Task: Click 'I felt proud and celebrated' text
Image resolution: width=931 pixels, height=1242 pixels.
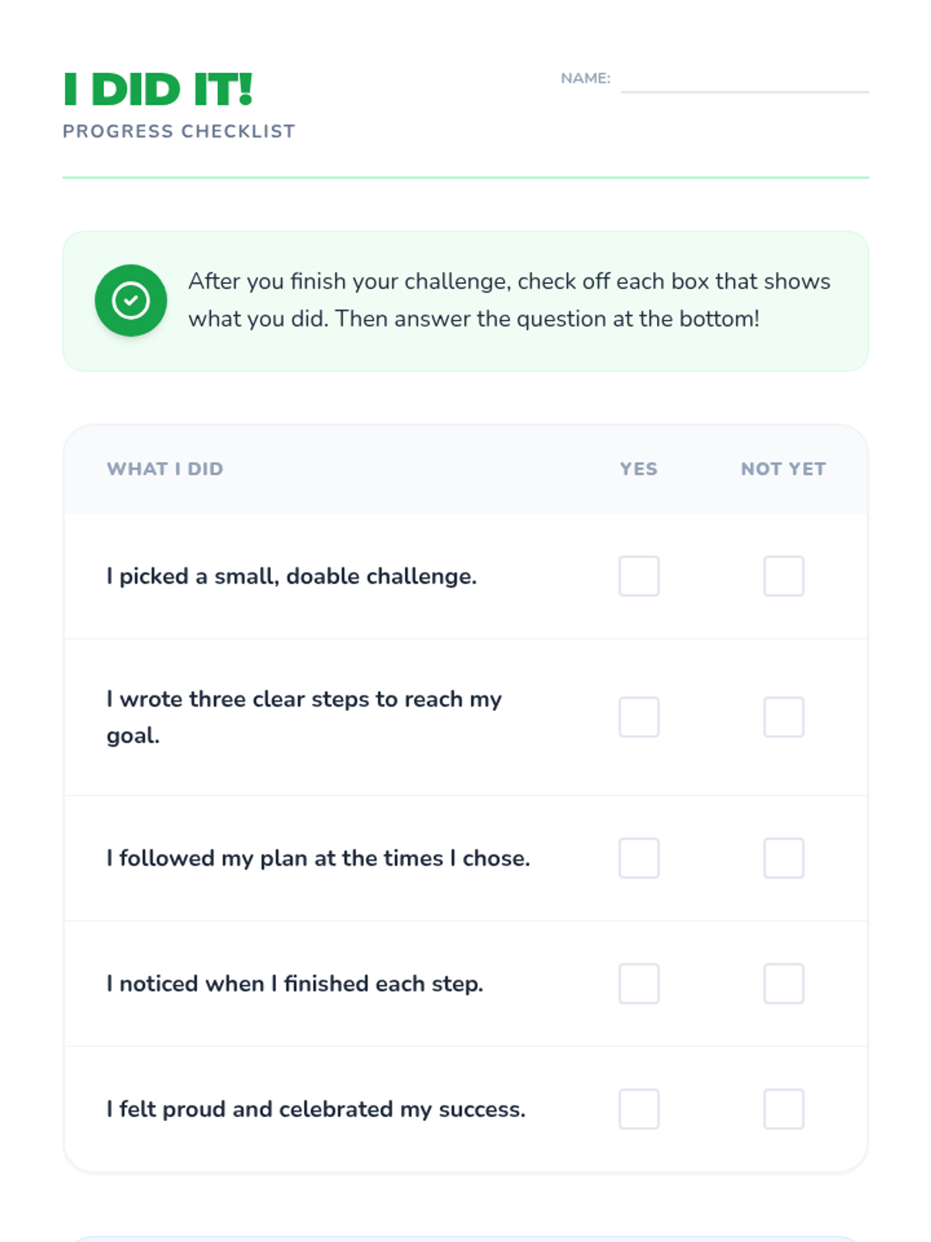Action: tap(316, 1108)
